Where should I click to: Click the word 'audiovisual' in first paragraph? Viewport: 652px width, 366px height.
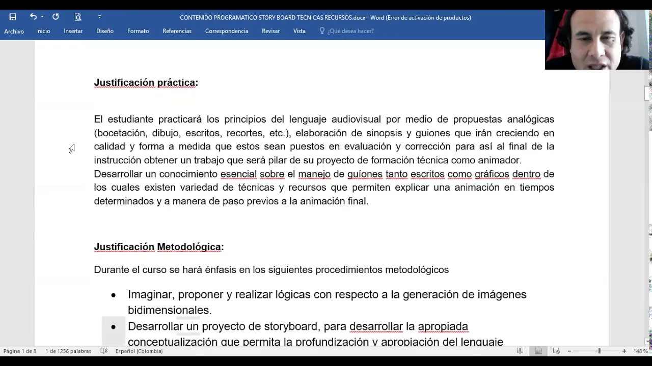(x=356, y=119)
